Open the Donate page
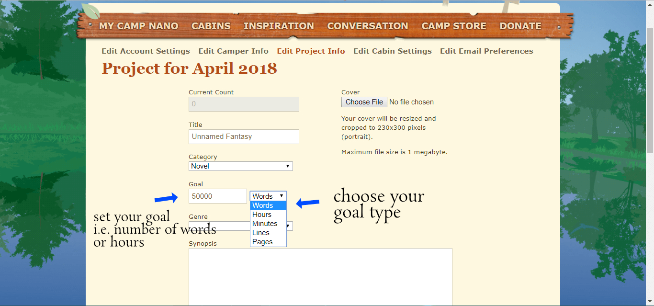This screenshot has height=306, width=654. click(x=520, y=26)
